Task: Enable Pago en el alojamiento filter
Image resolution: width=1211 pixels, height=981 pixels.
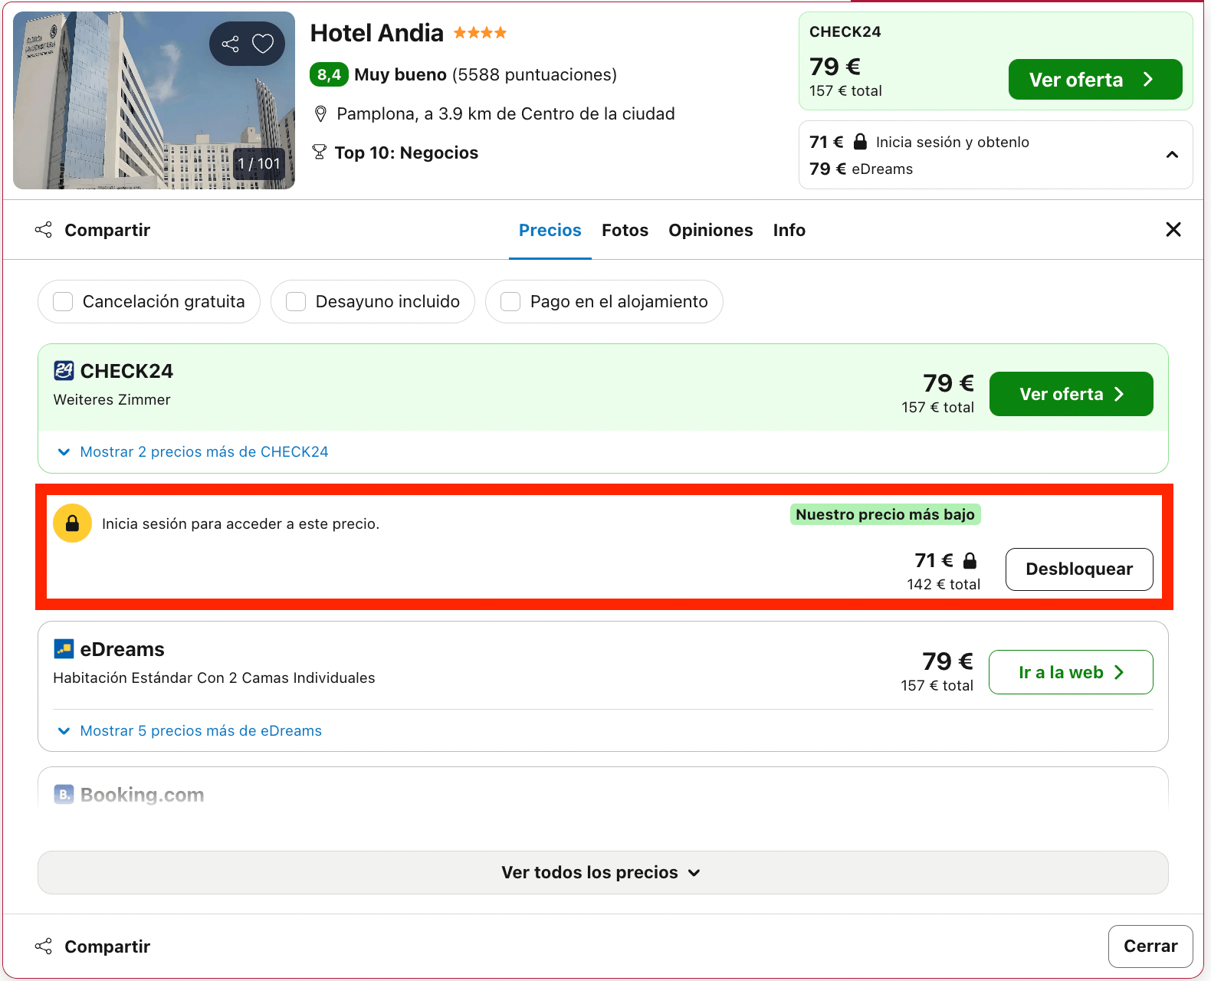Action: point(604,302)
